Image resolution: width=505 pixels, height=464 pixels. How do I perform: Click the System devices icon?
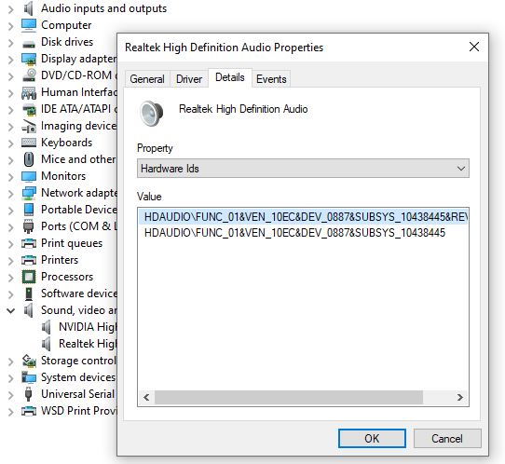(29, 377)
